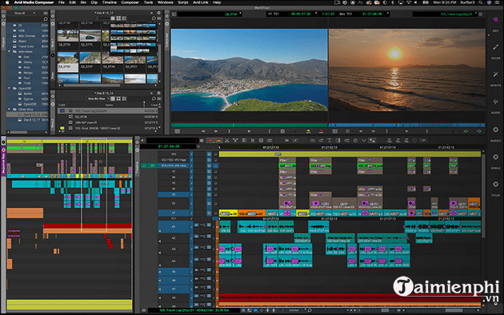Open the Apple menu
504x315 pixels.
(7, 2)
